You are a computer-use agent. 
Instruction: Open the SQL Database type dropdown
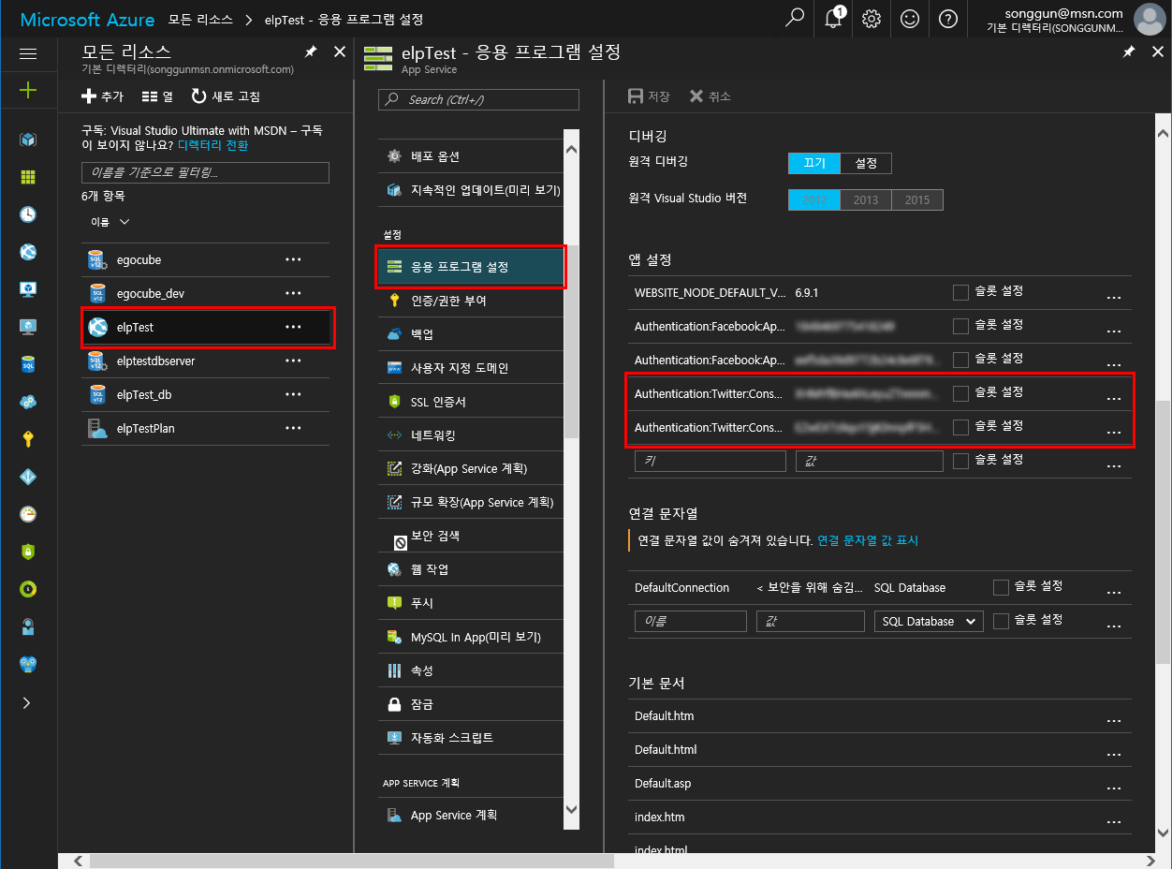click(929, 621)
